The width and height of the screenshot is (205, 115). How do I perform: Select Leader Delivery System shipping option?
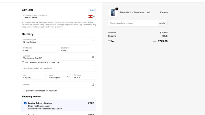(59, 106)
